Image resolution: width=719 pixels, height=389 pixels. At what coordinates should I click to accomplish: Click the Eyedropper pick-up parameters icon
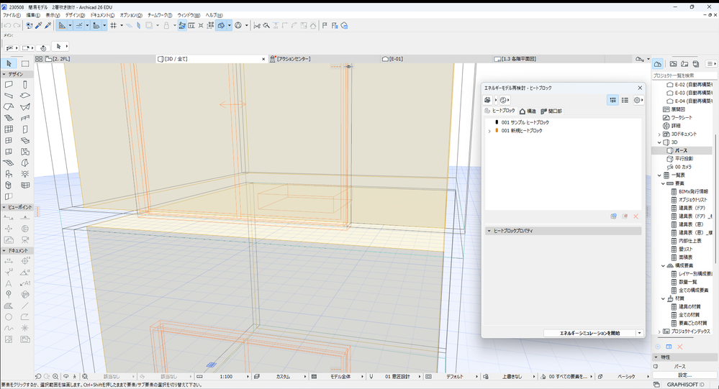pos(39,25)
